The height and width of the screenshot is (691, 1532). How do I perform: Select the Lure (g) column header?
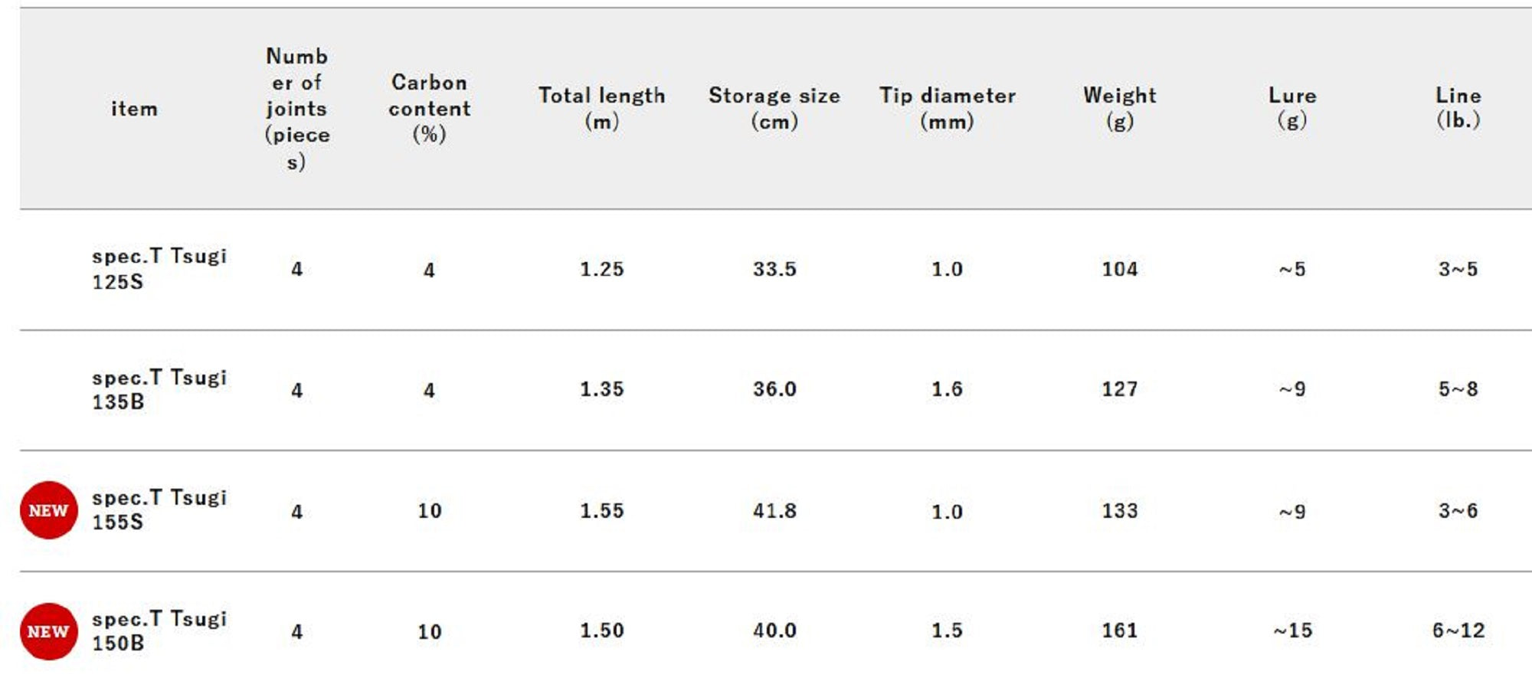(x=1292, y=108)
